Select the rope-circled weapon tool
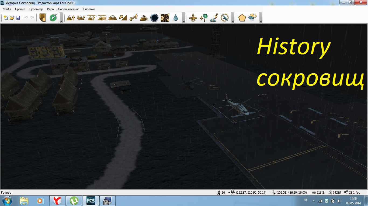This screenshot has height=206, width=368. (x=225, y=18)
